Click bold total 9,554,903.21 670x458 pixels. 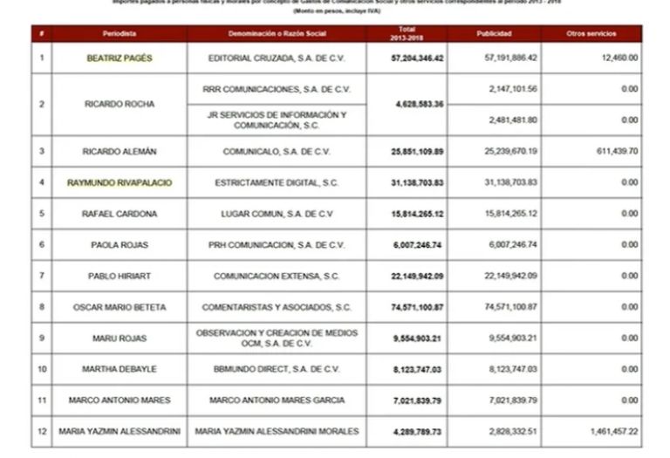point(417,338)
